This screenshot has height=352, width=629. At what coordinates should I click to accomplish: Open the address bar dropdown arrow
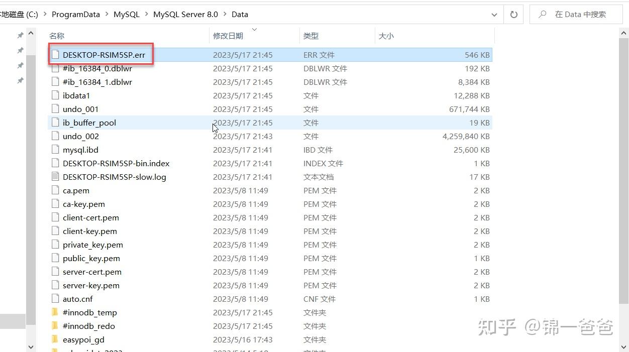(x=494, y=14)
